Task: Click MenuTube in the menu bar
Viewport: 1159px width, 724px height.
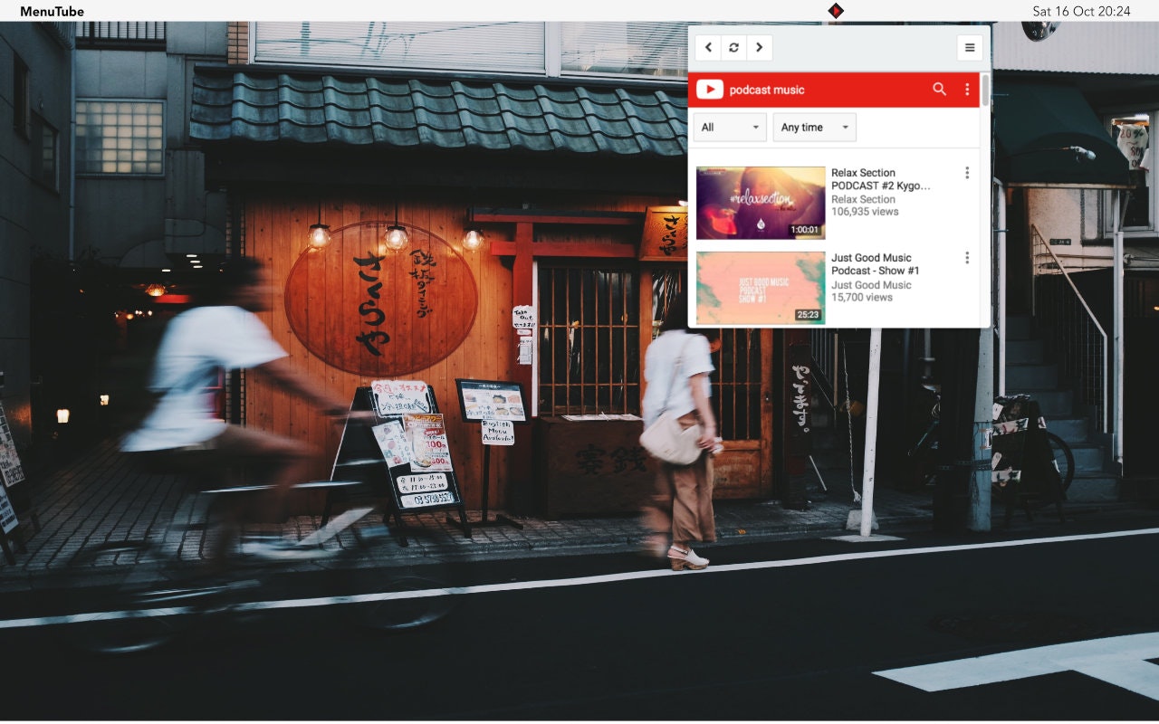Action: [53, 11]
